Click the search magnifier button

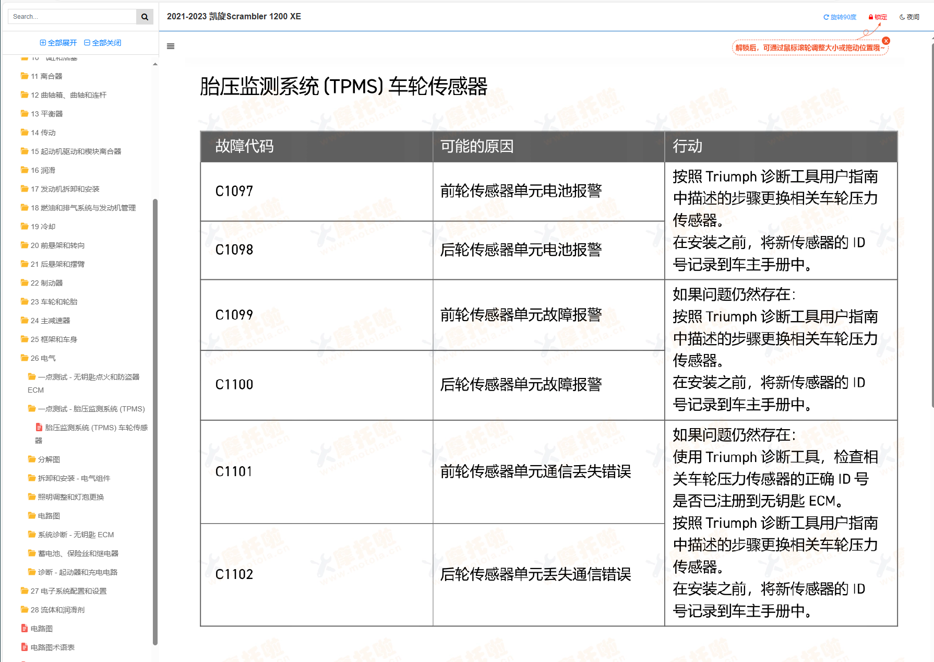145,17
